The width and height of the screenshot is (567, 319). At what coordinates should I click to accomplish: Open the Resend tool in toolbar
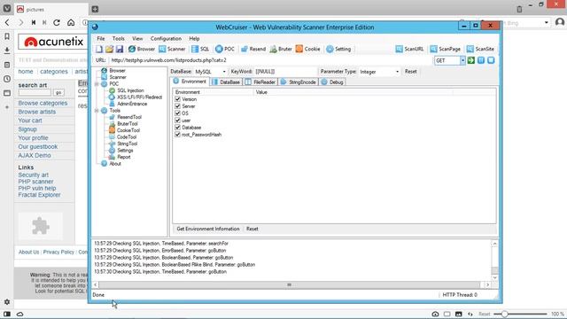[x=253, y=49]
